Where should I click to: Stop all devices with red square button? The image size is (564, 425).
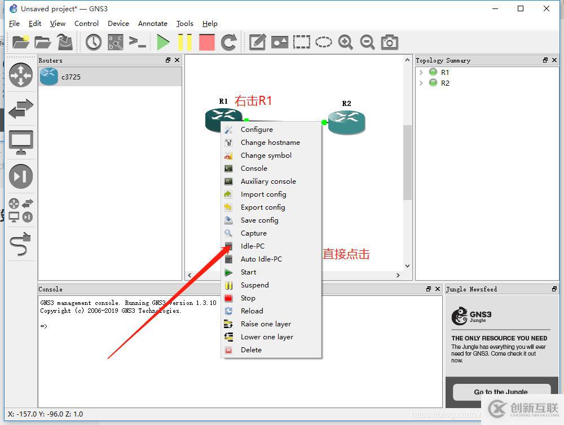(x=207, y=42)
